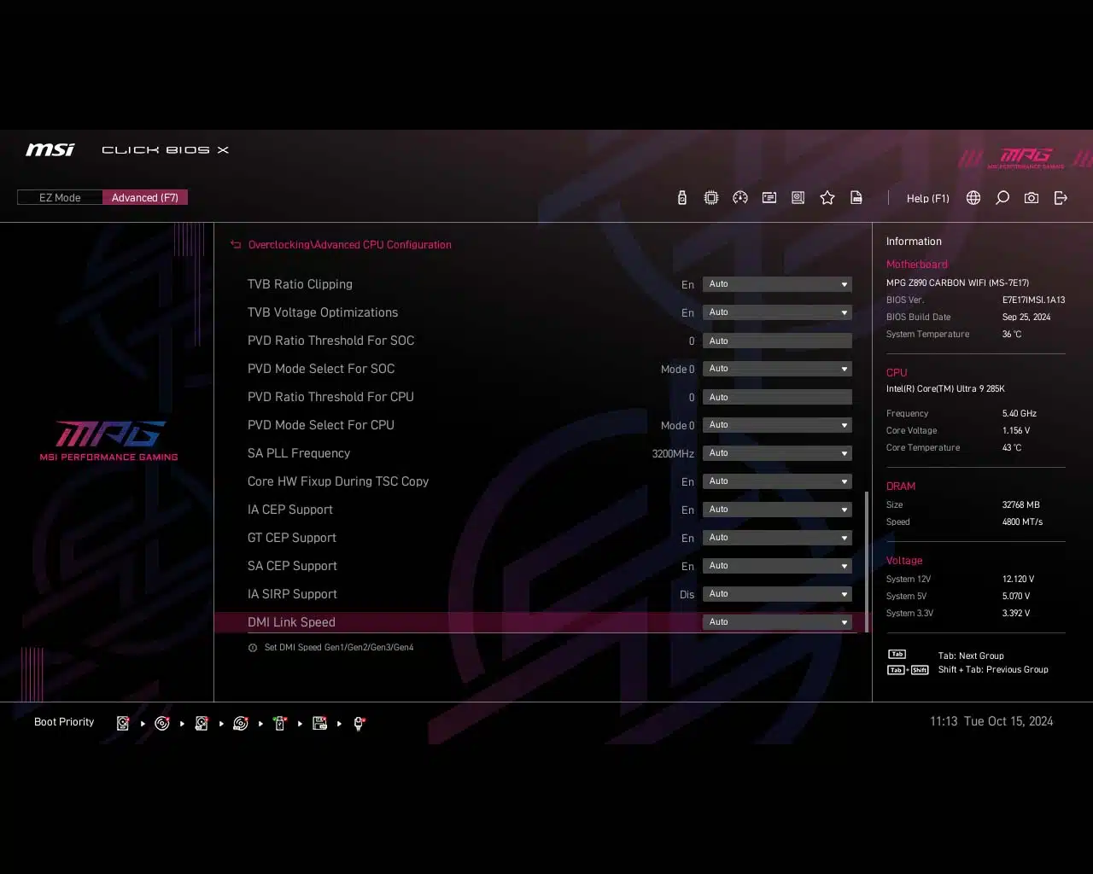Click MPG Z890 CARBON WIFI model text

tap(957, 283)
